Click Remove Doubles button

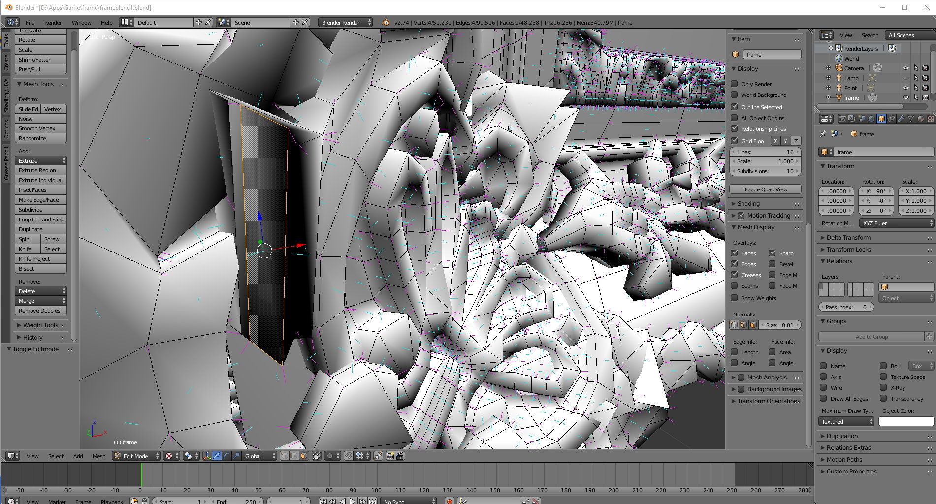41,311
